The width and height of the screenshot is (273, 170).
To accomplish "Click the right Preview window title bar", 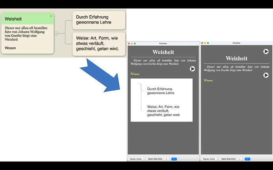I will tap(237, 43).
